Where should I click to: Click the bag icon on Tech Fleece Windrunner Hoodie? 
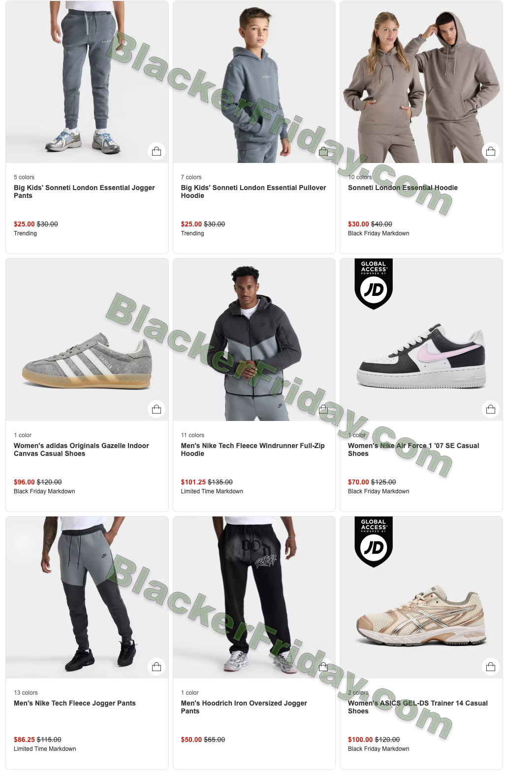323,409
